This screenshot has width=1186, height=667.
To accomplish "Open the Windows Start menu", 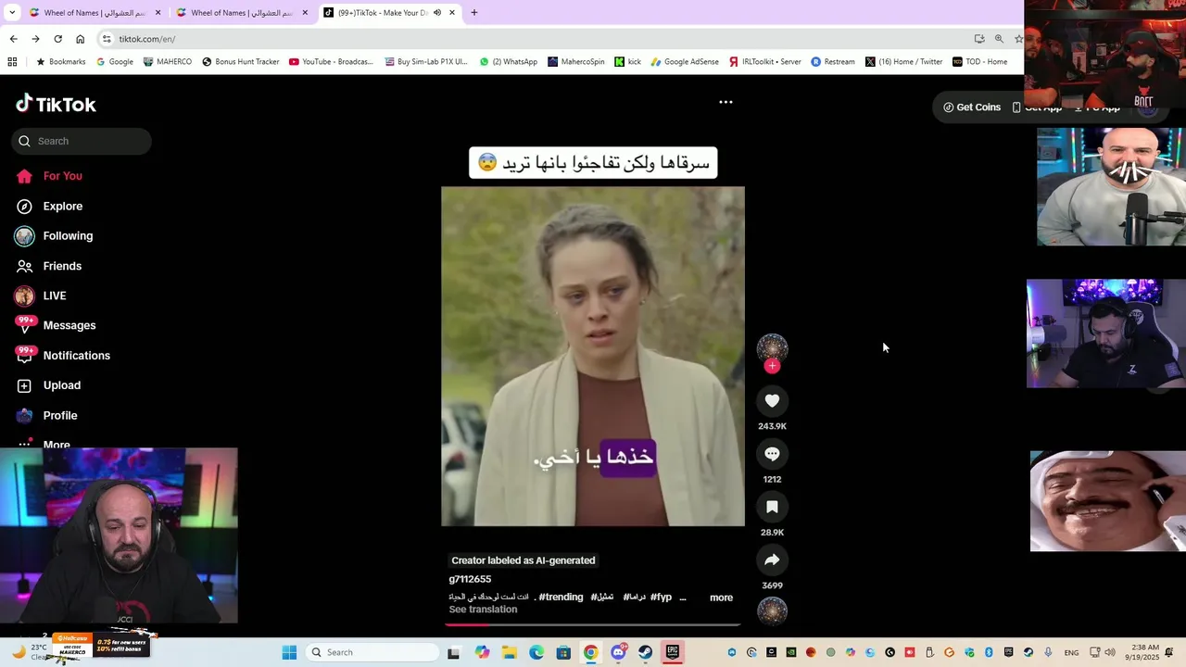I will click(x=289, y=652).
